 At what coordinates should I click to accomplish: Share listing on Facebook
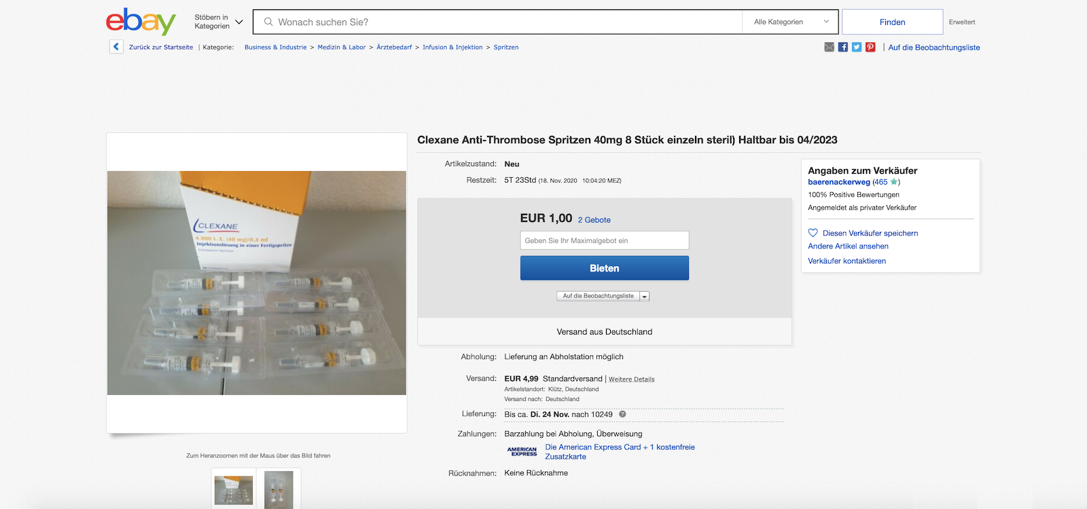pos(843,47)
